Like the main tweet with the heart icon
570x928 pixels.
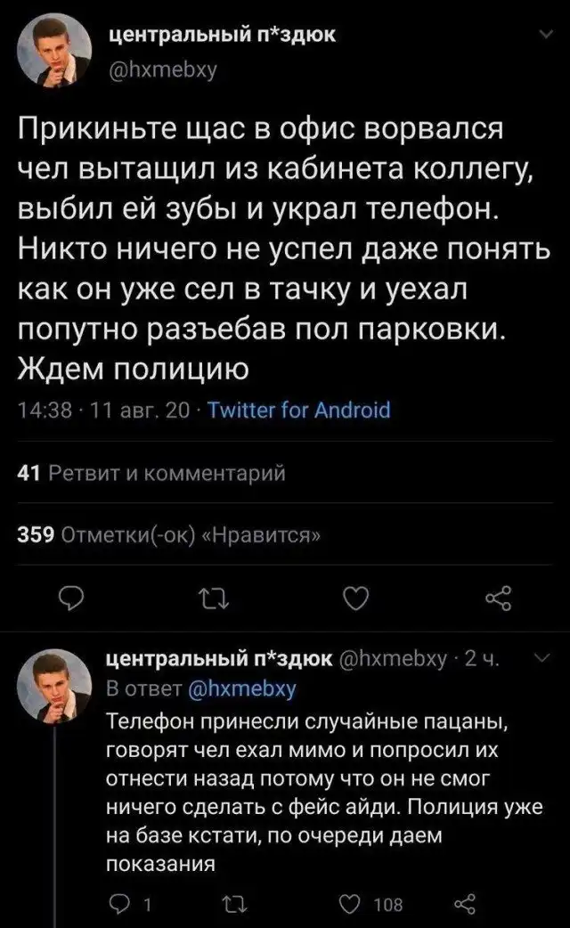coord(354,600)
